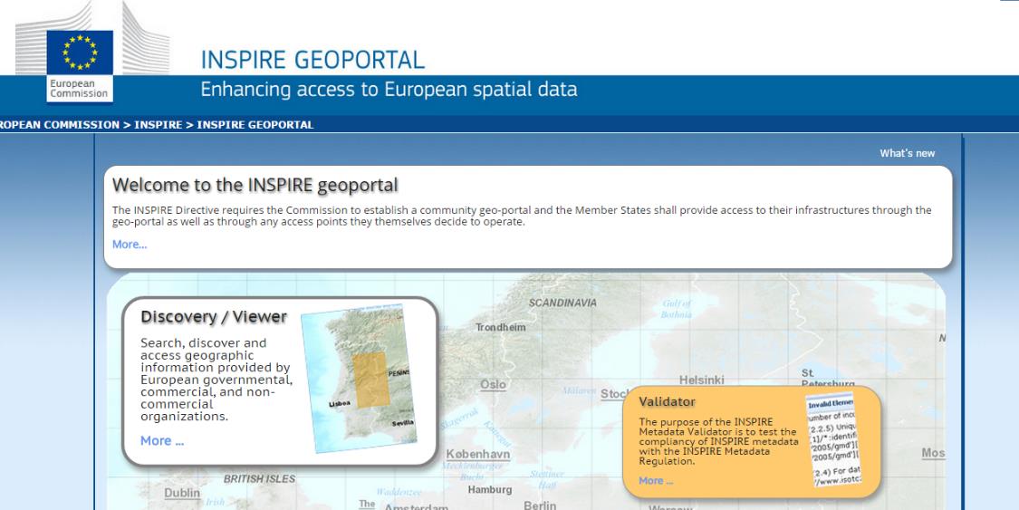Click the Welcome to the INSPIRE geoportal heading
This screenshot has width=1019, height=510.
point(255,185)
